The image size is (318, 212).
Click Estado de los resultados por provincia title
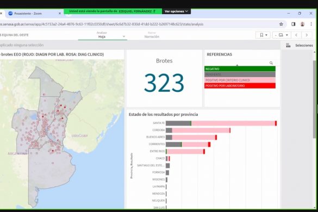pos(163,114)
